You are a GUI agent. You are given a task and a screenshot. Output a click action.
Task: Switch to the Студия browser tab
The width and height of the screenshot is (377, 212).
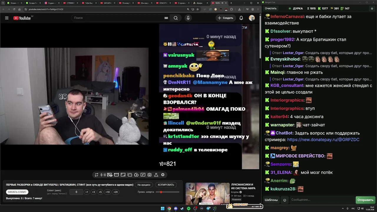(52, 3)
